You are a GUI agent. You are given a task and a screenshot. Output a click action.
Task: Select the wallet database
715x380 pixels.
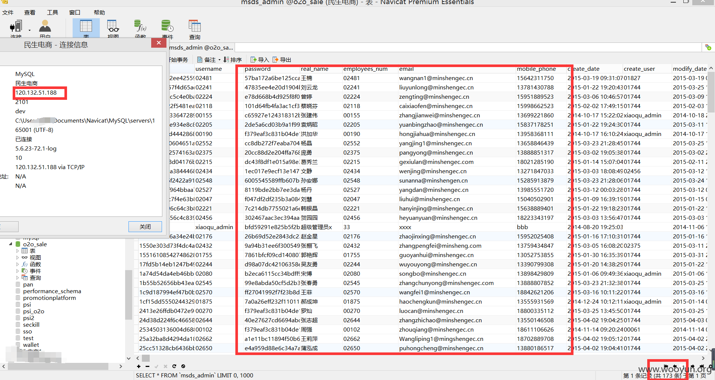pos(31,345)
